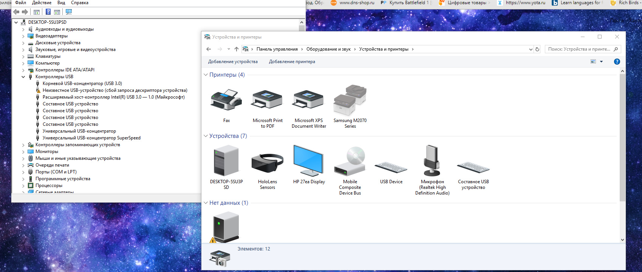Collapse the Нет данных (1) group
Screen dimensions: 642x272
206,203
